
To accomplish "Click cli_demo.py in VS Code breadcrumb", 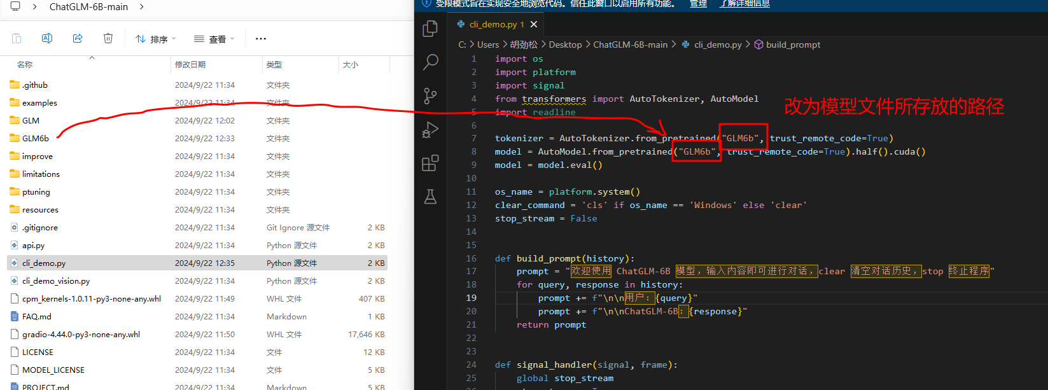I will click(x=718, y=45).
